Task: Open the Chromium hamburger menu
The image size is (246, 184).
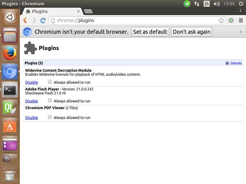Action: coord(240,21)
